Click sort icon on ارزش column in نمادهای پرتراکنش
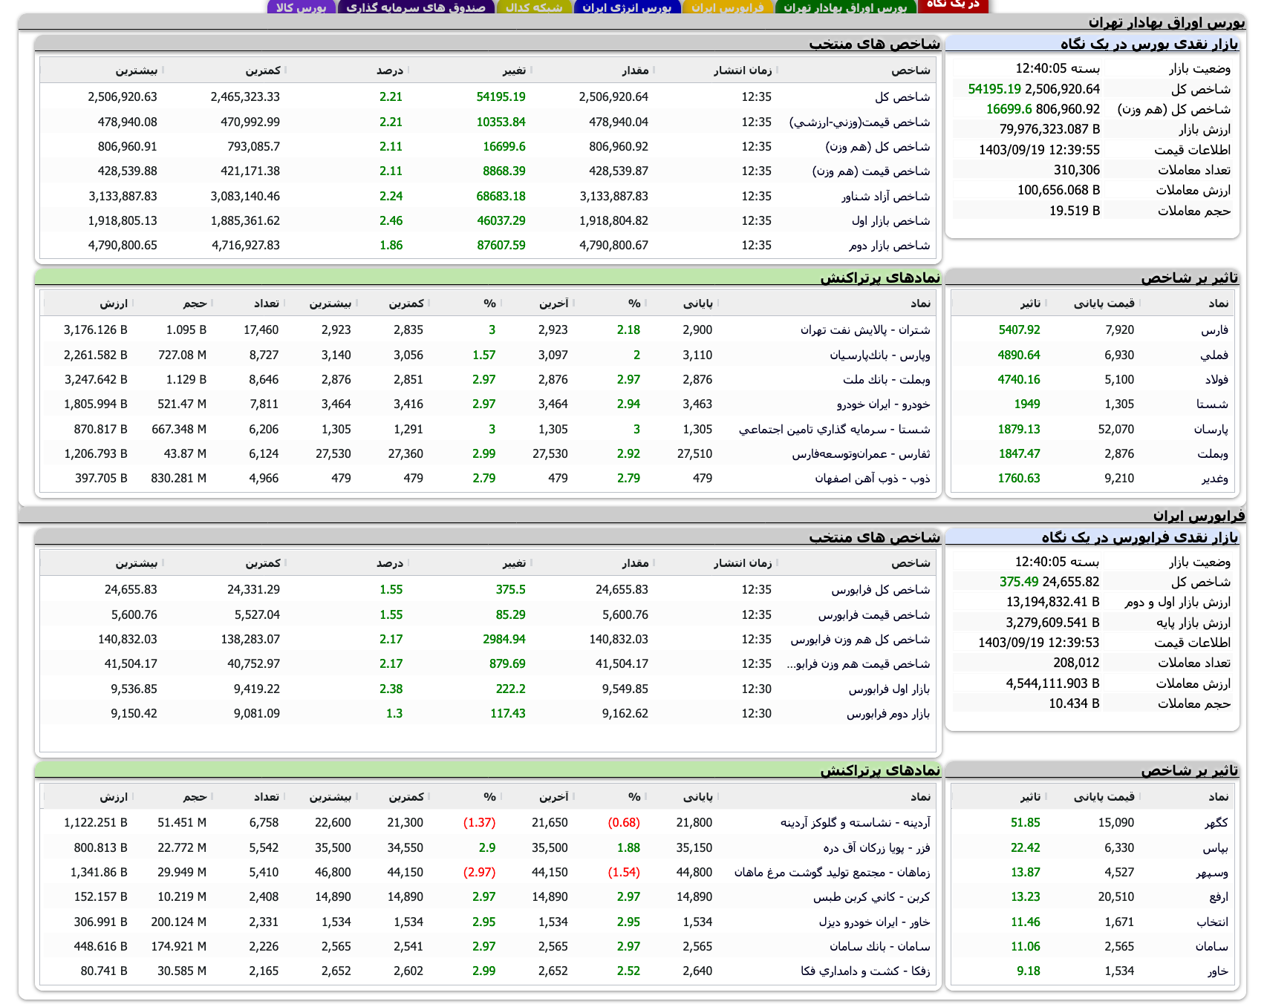The image size is (1267, 1004). [x=135, y=303]
